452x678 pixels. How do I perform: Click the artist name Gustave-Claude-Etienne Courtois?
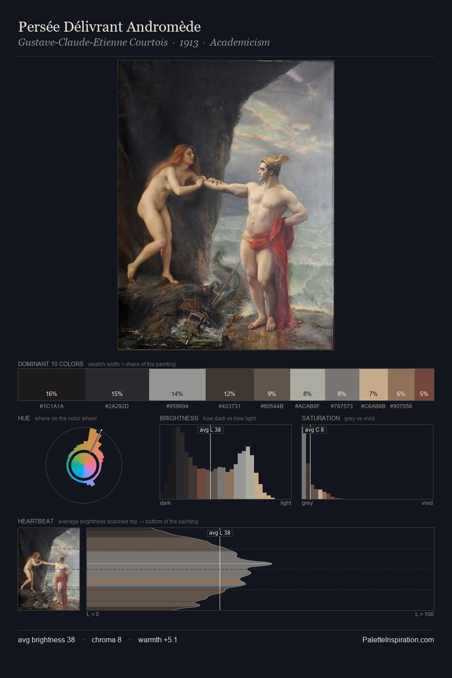pyautogui.click(x=93, y=42)
